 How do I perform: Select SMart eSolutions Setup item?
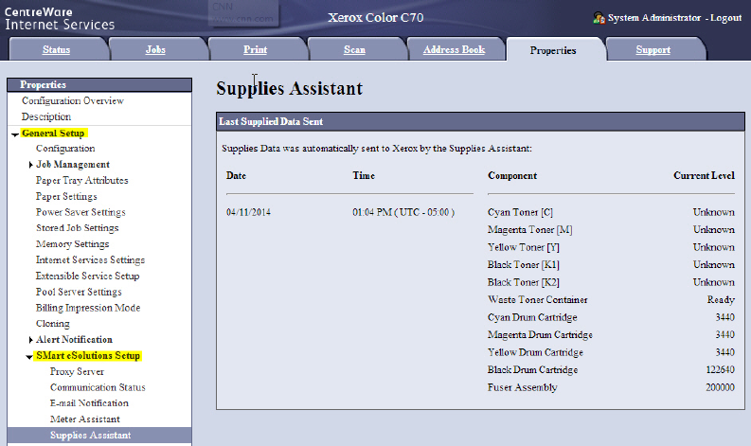coord(88,355)
